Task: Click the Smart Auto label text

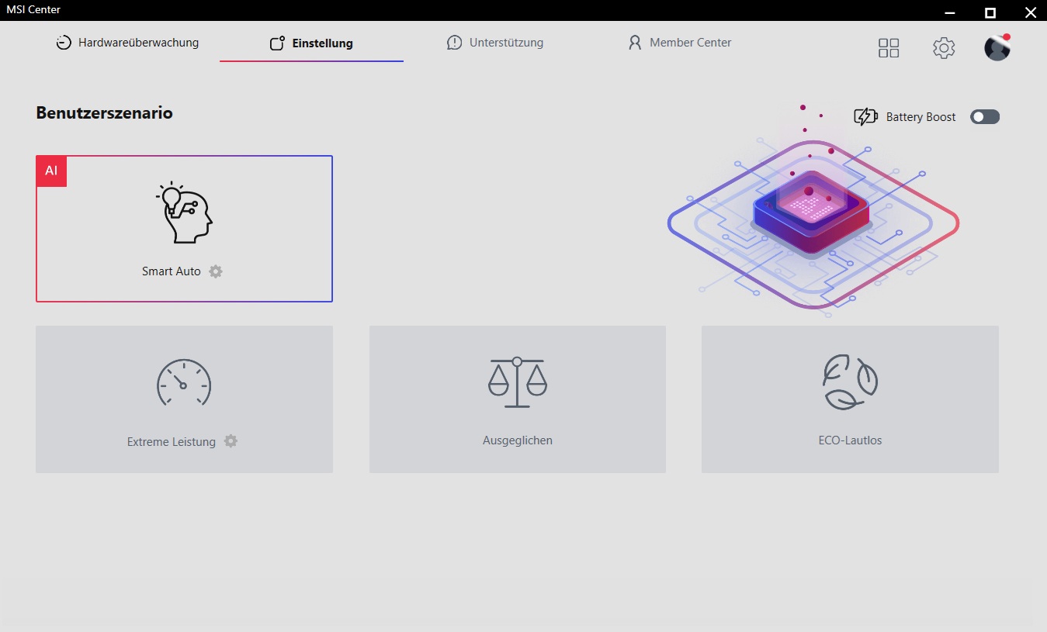Action: point(171,271)
